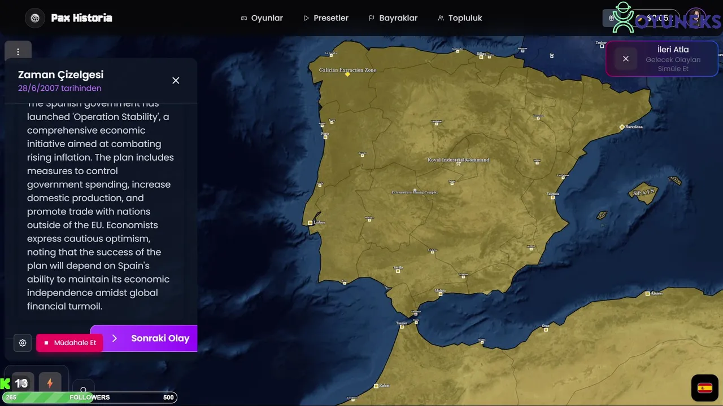Screen dimensions: 723x406
Task: Click the 28/6/2007 tarihinden date text
Action: pos(60,88)
